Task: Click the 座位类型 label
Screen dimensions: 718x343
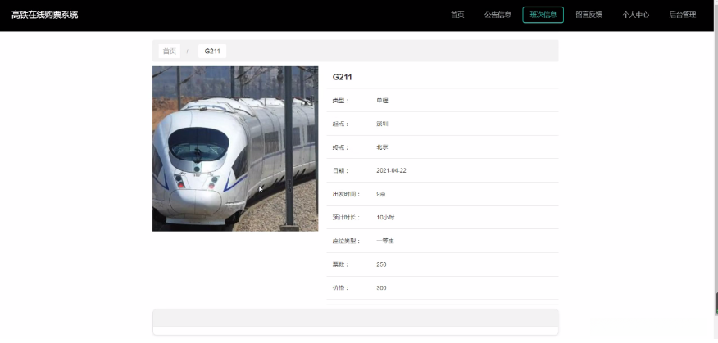Action: (x=346, y=241)
